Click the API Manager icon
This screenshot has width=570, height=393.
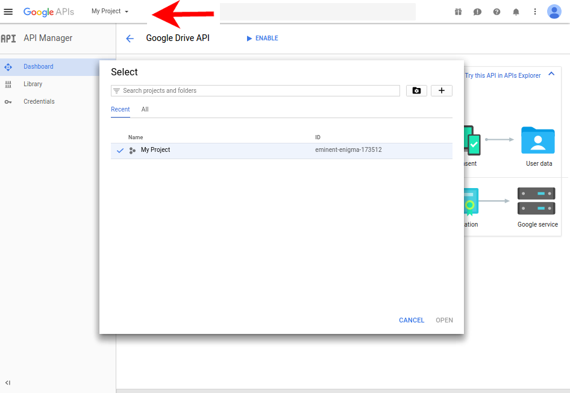[8, 39]
